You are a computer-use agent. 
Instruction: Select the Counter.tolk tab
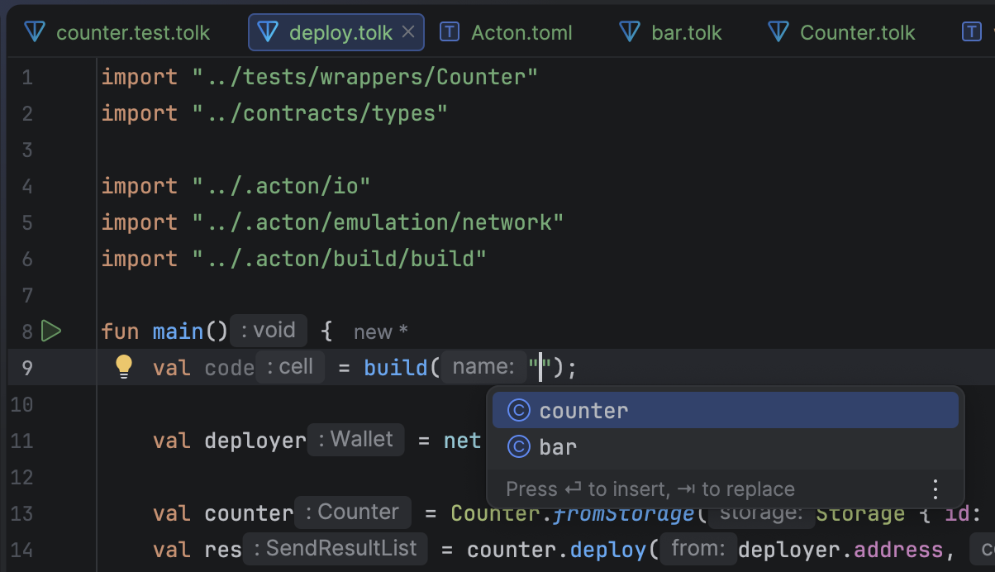pyautogui.click(x=857, y=33)
